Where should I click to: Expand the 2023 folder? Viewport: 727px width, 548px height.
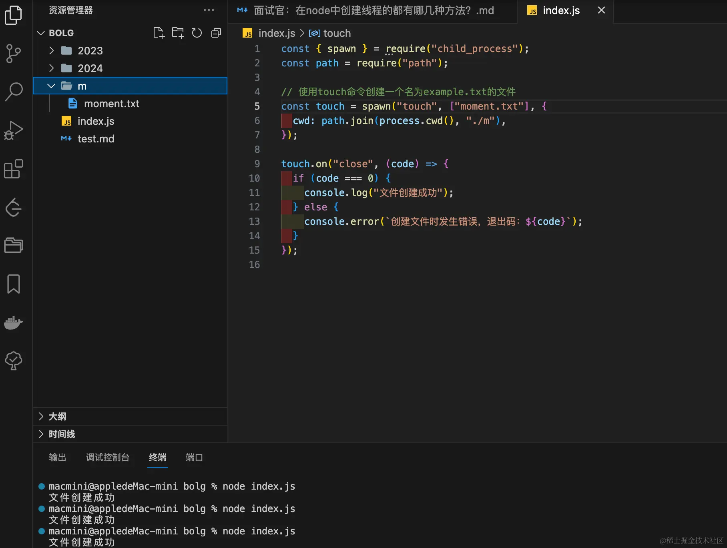(51, 50)
